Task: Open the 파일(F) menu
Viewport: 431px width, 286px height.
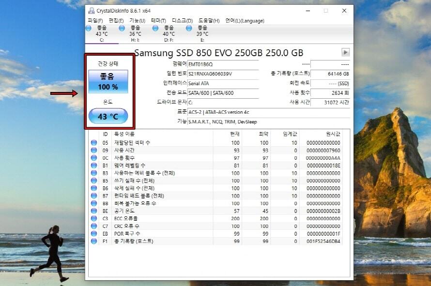Action: pyautogui.click(x=95, y=21)
